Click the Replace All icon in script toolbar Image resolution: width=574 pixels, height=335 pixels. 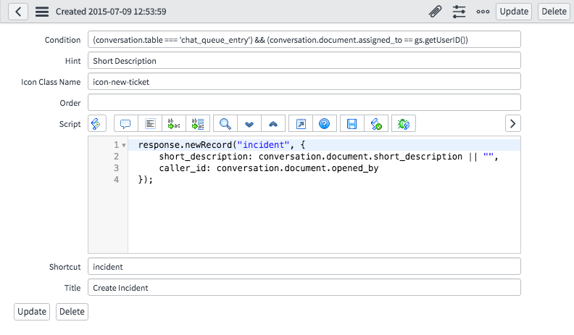[198, 124]
